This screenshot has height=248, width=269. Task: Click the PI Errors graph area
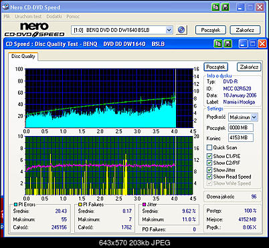pos(109,98)
